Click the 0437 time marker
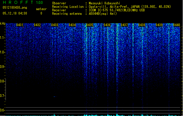 [124, 25]
